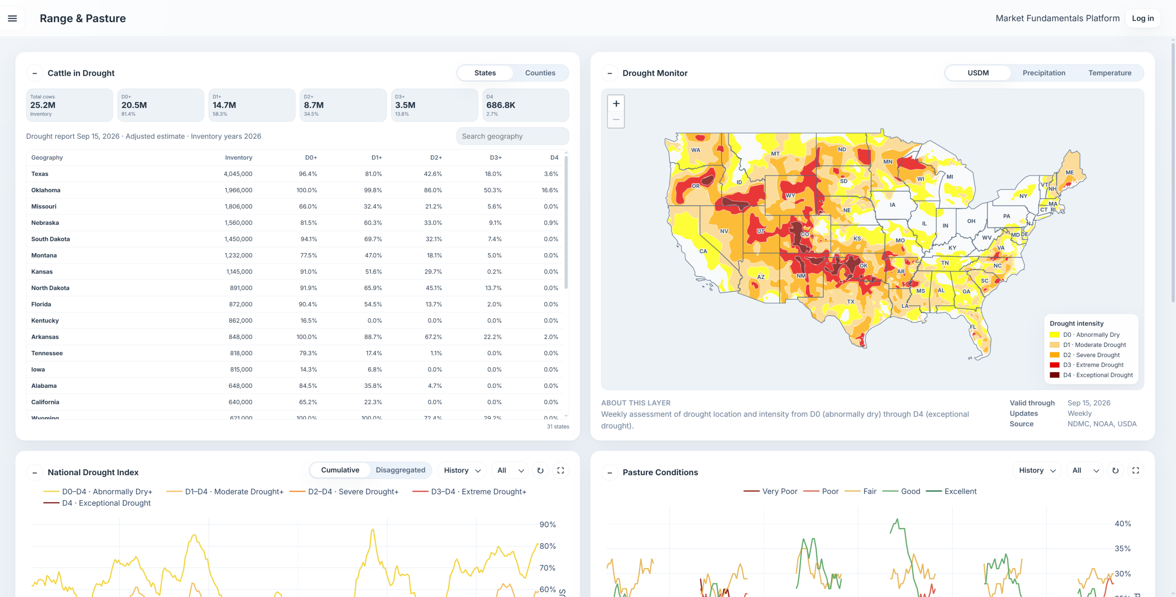Switch map to Temperature tab
Screen dimensions: 1176x597
[x=1110, y=73]
